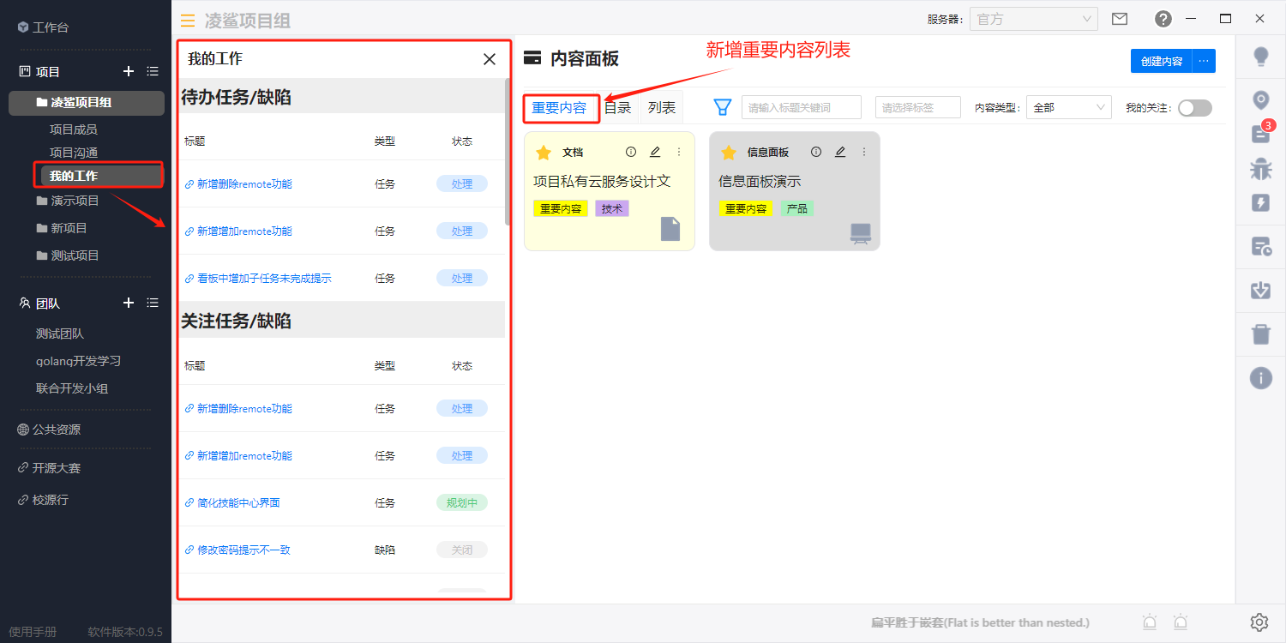The image size is (1286, 643).
Task: Click the funnel filter icon in 内容面板
Action: pyautogui.click(x=723, y=107)
